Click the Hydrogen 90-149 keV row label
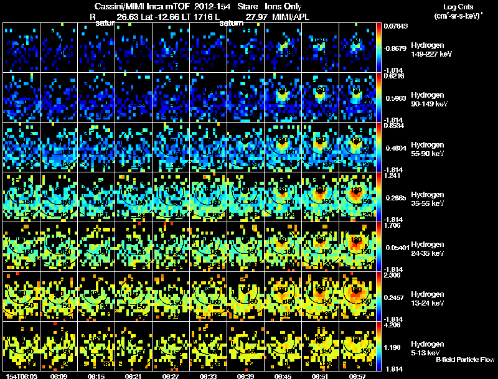Image resolution: width=498 pixels, height=379 pixels. pyautogui.click(x=429, y=100)
